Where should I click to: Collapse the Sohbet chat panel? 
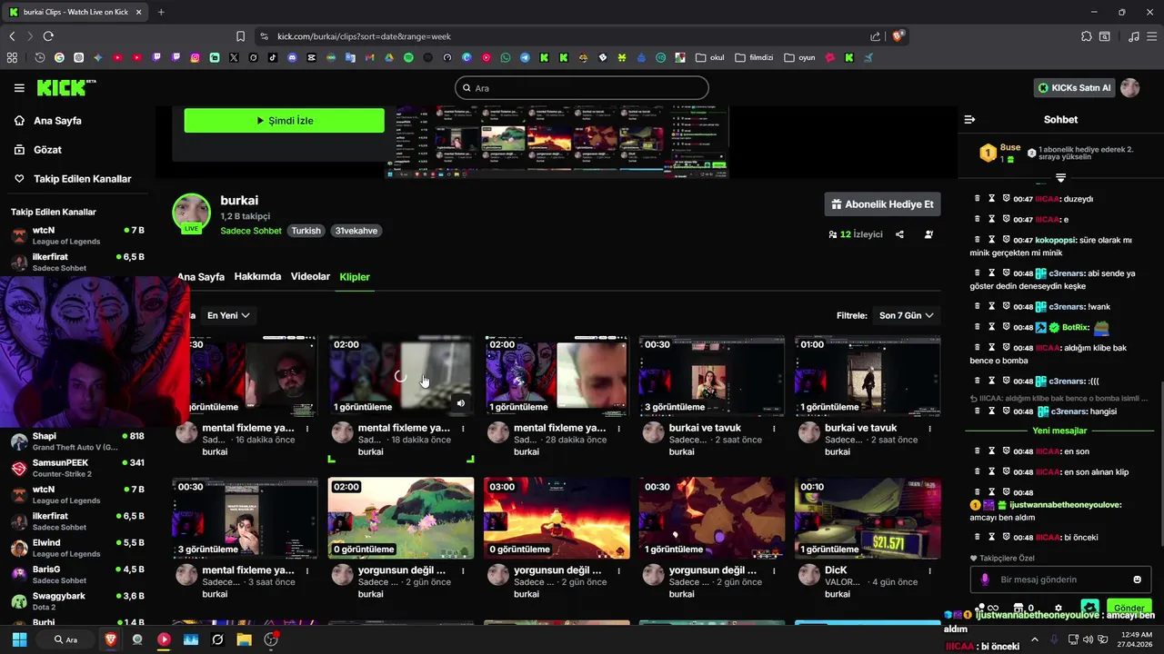coord(969,119)
